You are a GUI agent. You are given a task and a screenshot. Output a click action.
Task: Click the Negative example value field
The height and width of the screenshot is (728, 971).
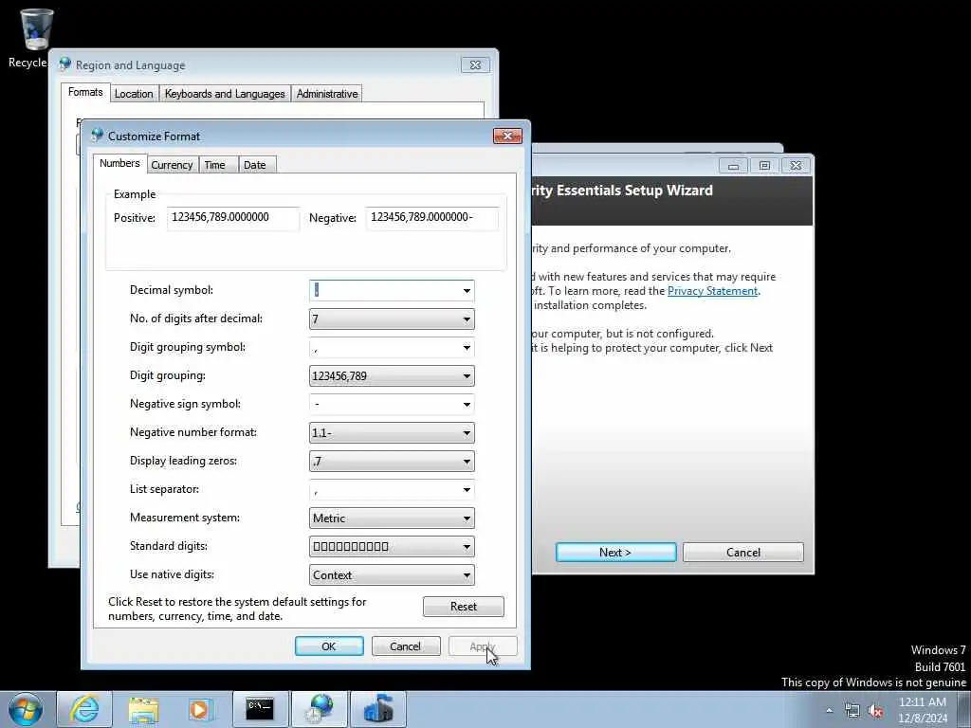point(431,219)
